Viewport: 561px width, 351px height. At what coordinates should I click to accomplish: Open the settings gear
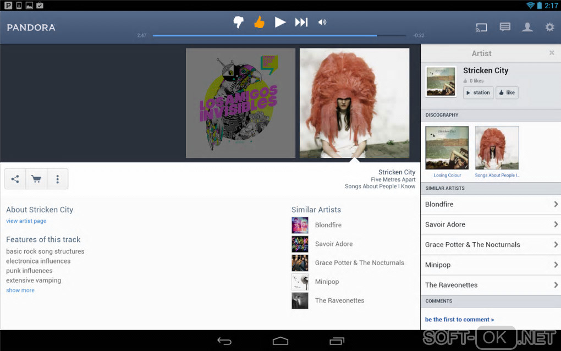coord(549,27)
